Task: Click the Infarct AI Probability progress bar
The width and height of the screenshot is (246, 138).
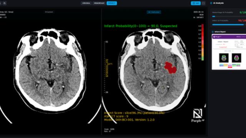Action: [229, 25]
